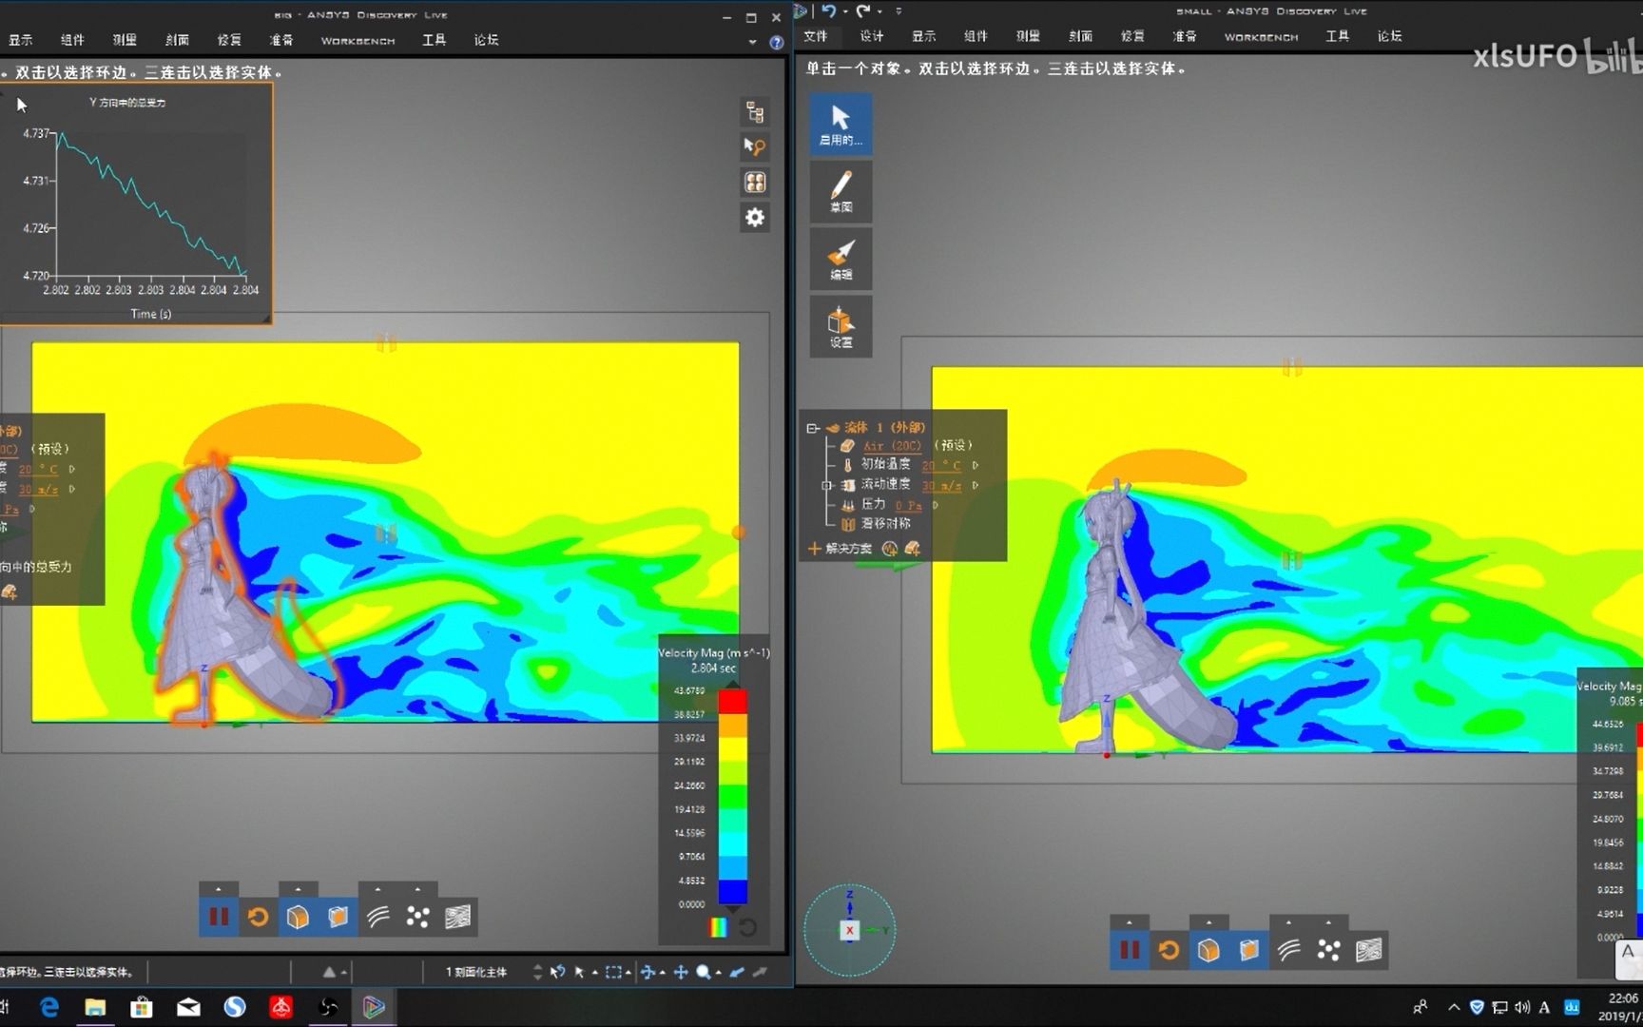1643x1027 pixels.
Task: Select the pan tool in left status bar
Action: [x=681, y=972]
